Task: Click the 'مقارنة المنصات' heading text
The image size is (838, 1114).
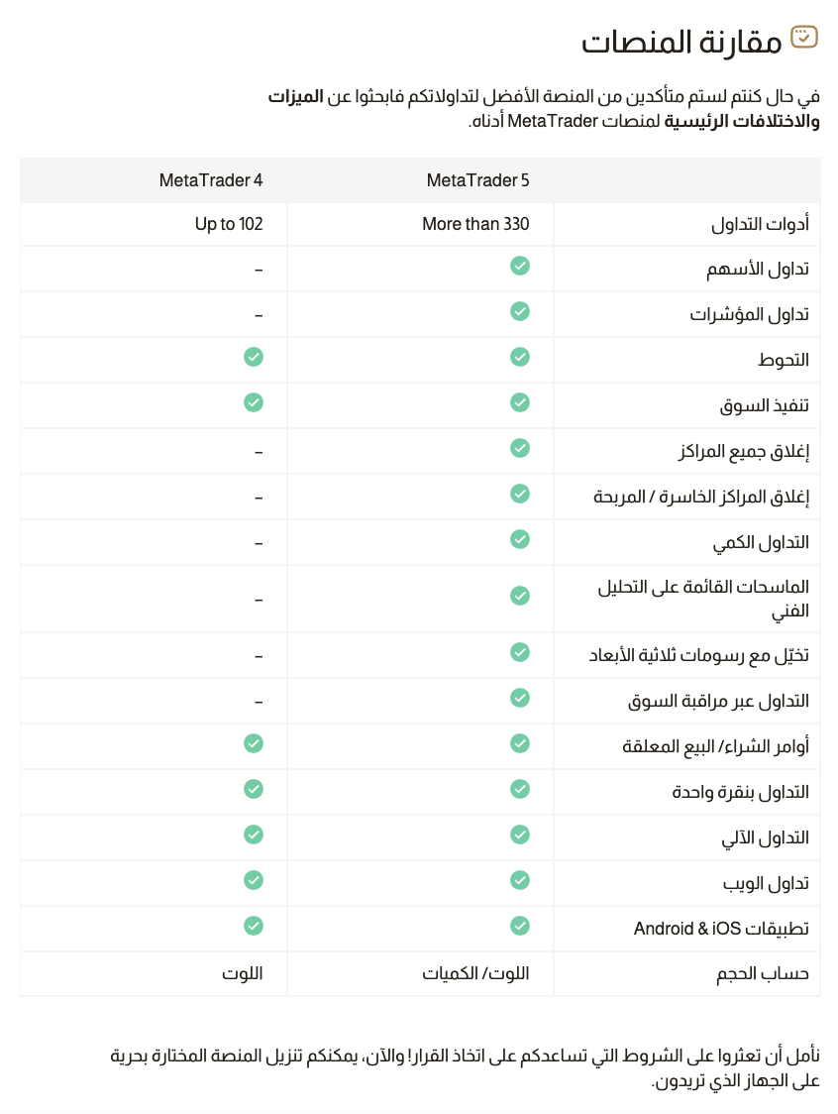Action: [x=681, y=42]
